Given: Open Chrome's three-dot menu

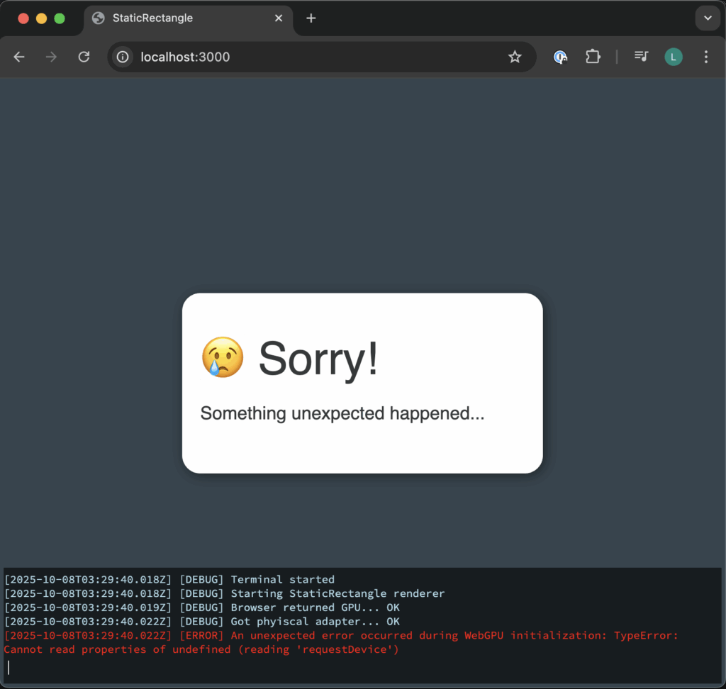Looking at the screenshot, I should click(705, 57).
